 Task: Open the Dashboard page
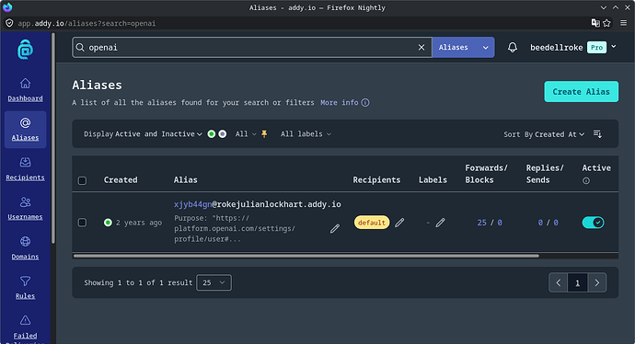click(x=25, y=90)
